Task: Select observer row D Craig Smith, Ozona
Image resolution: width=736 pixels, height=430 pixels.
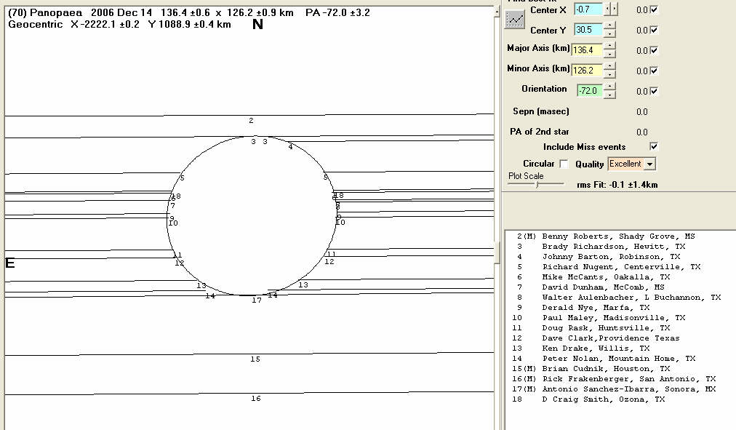Action: click(x=588, y=399)
